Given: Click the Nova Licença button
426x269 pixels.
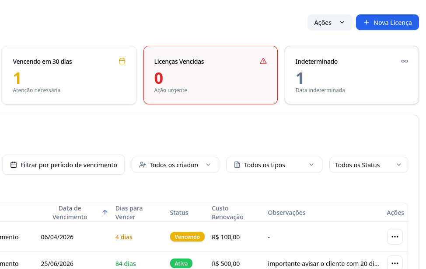Looking at the screenshot, I should [388, 22].
